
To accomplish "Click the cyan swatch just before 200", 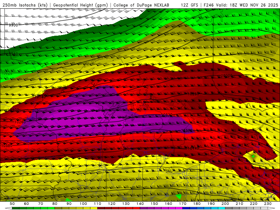I will coord(222,208).
